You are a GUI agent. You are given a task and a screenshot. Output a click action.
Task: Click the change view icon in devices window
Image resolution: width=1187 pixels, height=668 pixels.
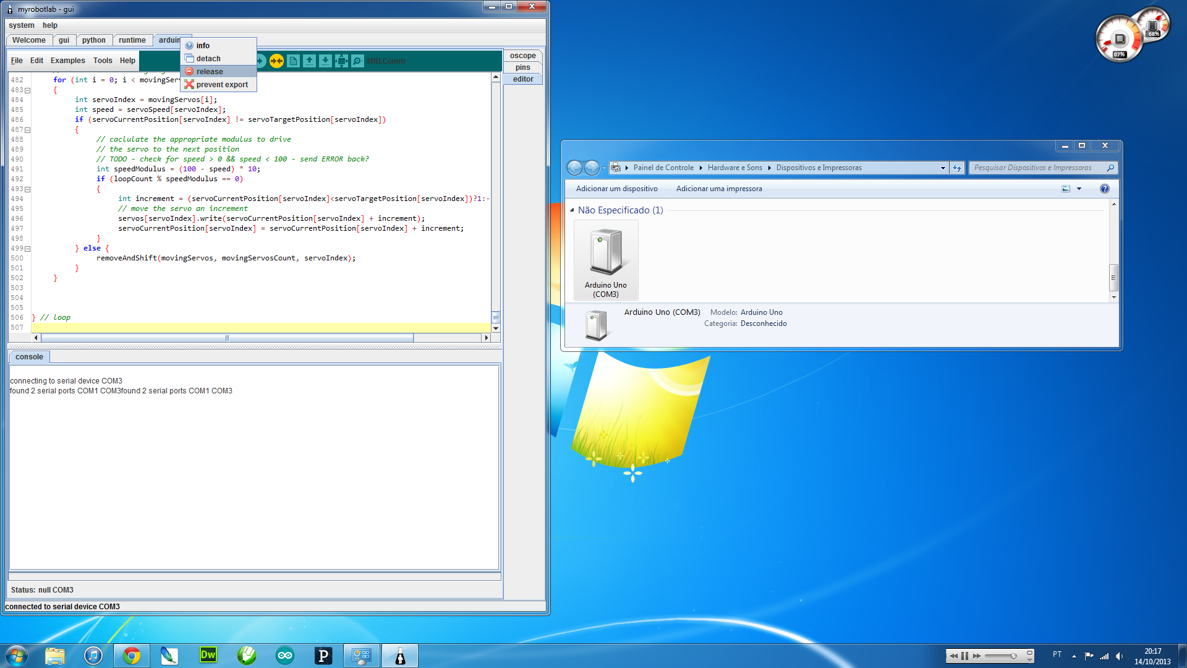click(1066, 189)
